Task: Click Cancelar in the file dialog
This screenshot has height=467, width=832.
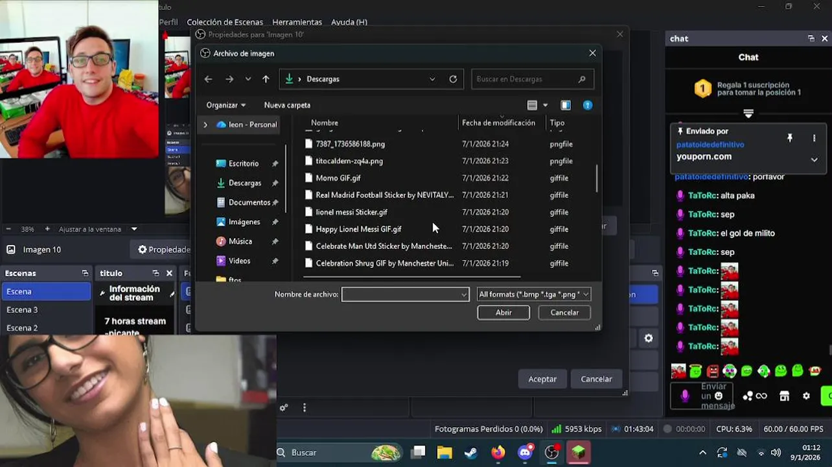Action: pyautogui.click(x=564, y=313)
